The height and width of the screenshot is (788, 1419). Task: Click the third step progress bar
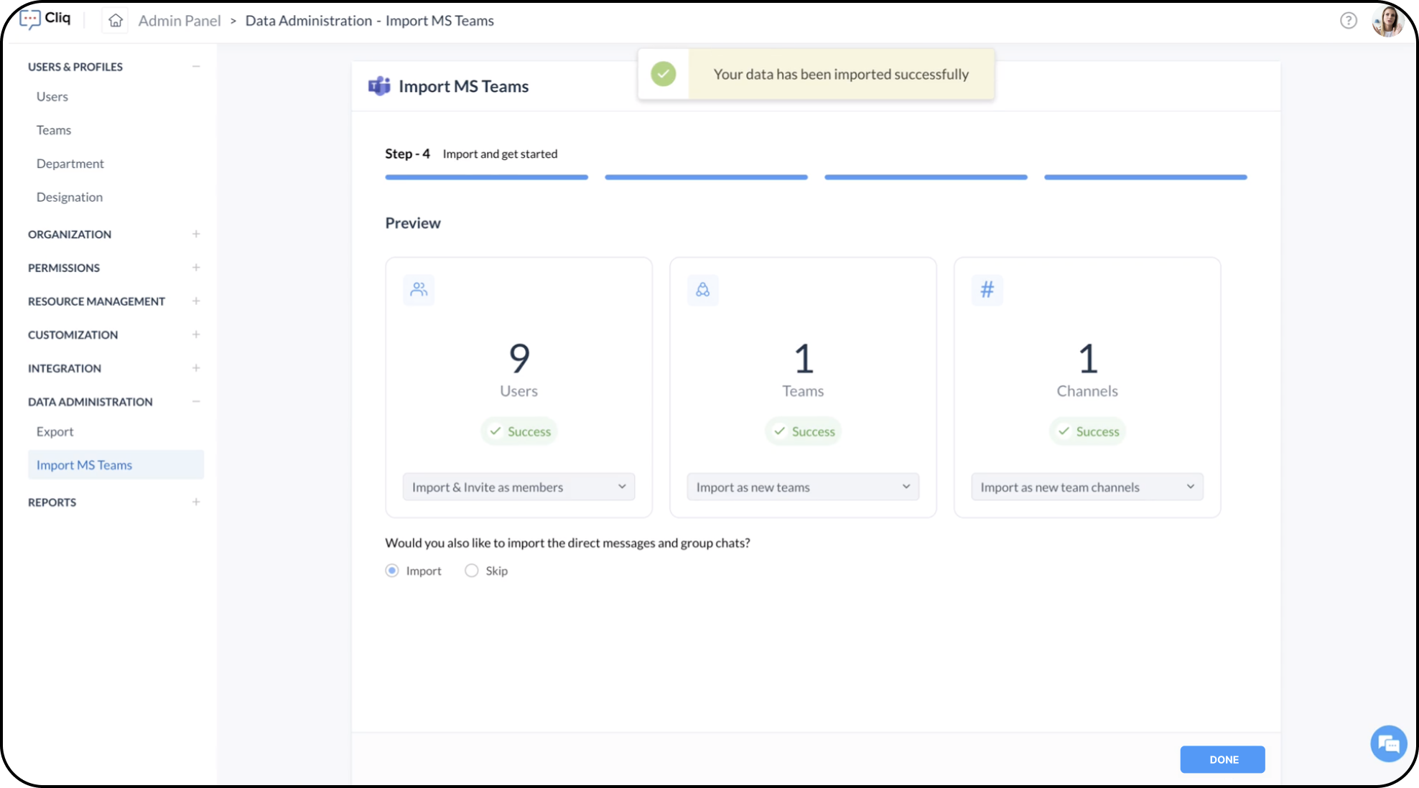pyautogui.click(x=926, y=177)
